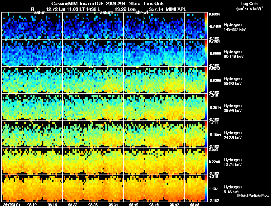Click the 08:52 time axis label
The width and height of the screenshot is (271, 206).
click(x=174, y=205)
